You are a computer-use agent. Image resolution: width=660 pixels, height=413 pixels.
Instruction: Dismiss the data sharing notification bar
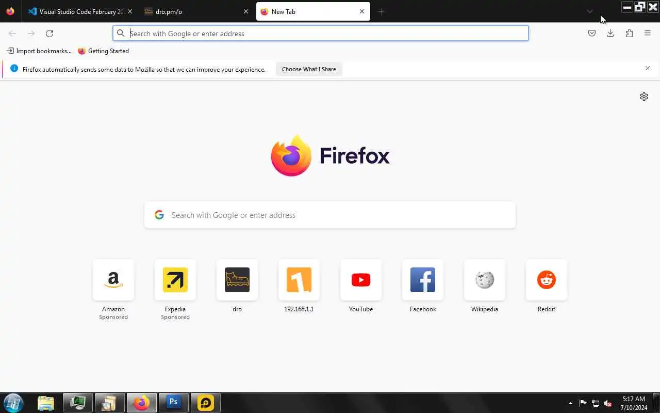pos(648,68)
